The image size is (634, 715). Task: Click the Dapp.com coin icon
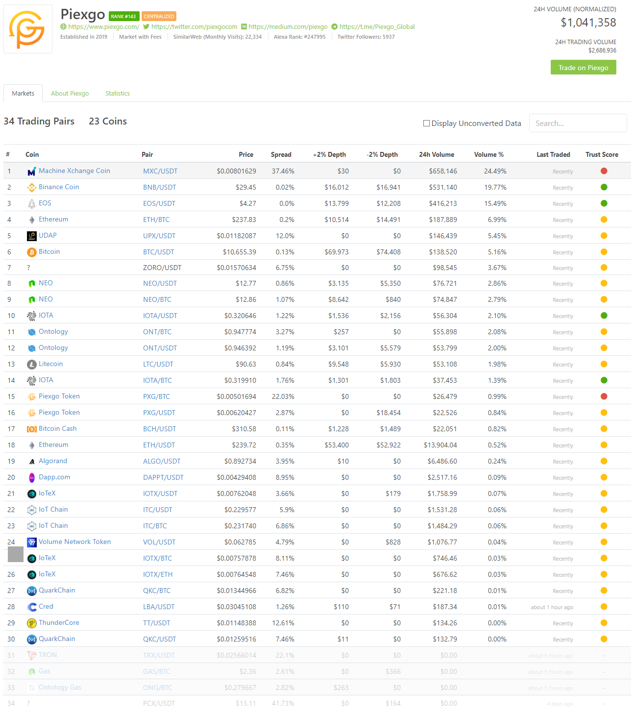click(x=32, y=478)
